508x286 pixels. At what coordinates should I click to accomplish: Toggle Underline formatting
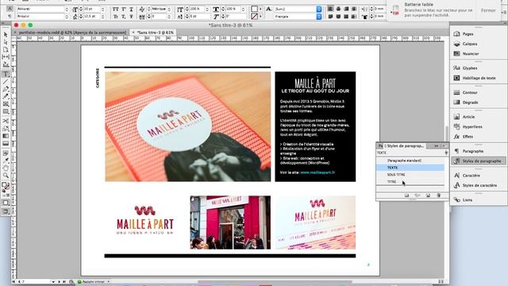(131, 9)
